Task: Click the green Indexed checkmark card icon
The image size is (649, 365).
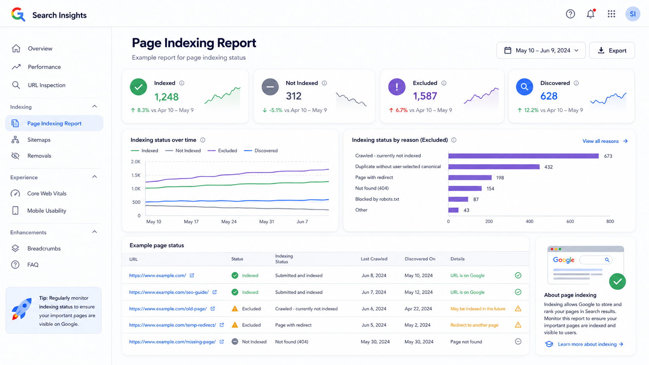Action: click(x=139, y=87)
